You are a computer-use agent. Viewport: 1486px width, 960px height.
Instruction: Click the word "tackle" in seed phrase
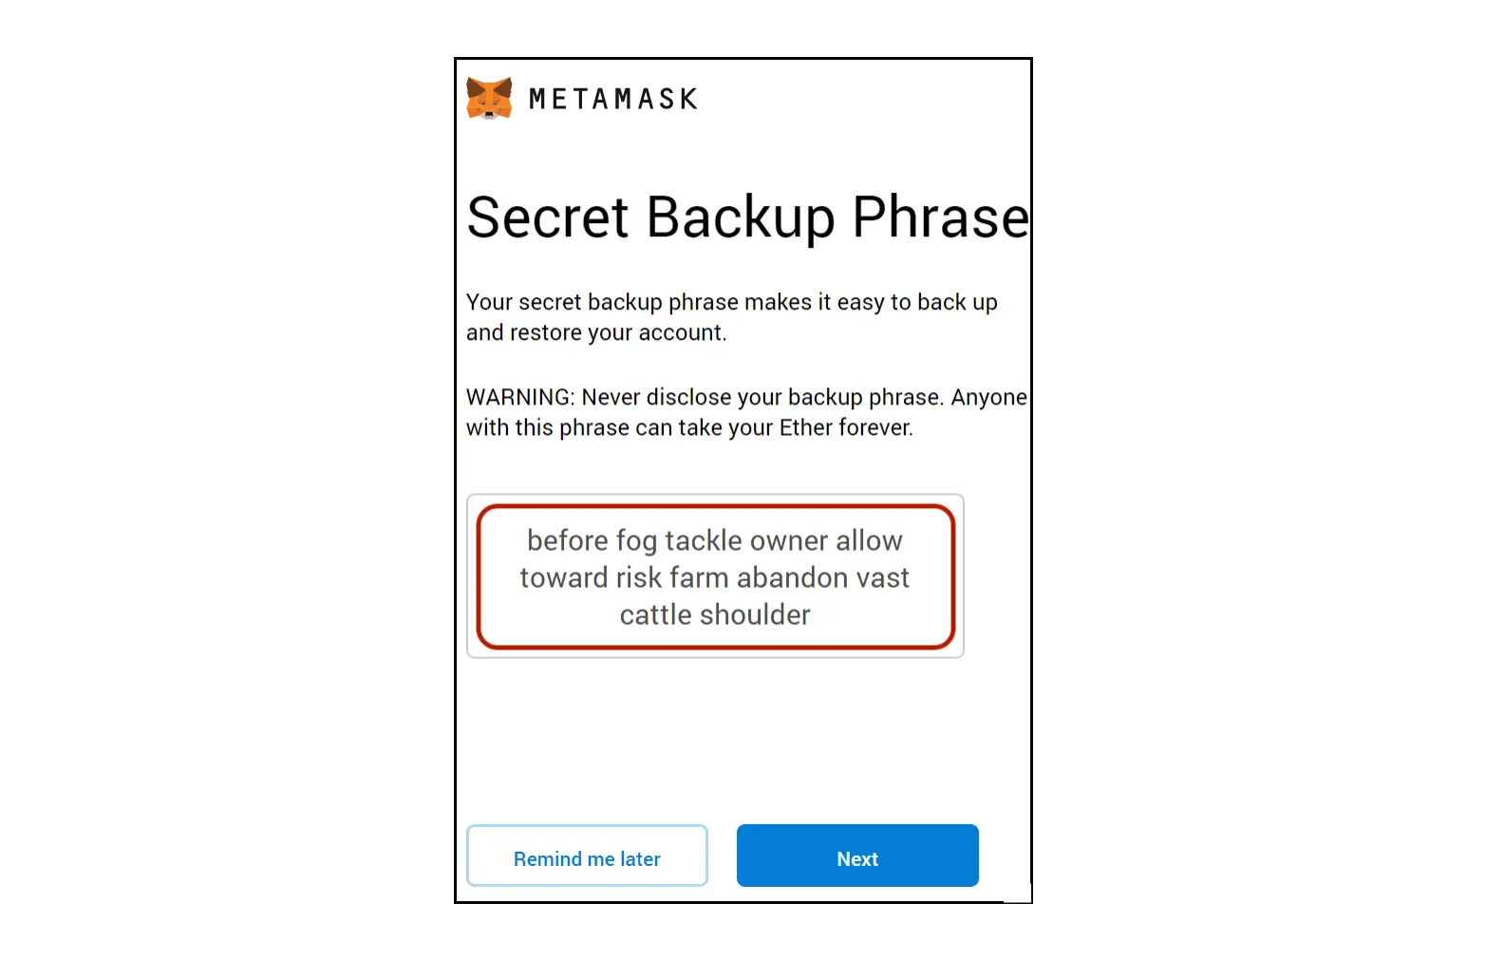coord(704,540)
